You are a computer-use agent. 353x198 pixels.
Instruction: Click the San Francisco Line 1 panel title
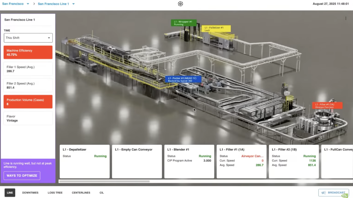coord(20,20)
